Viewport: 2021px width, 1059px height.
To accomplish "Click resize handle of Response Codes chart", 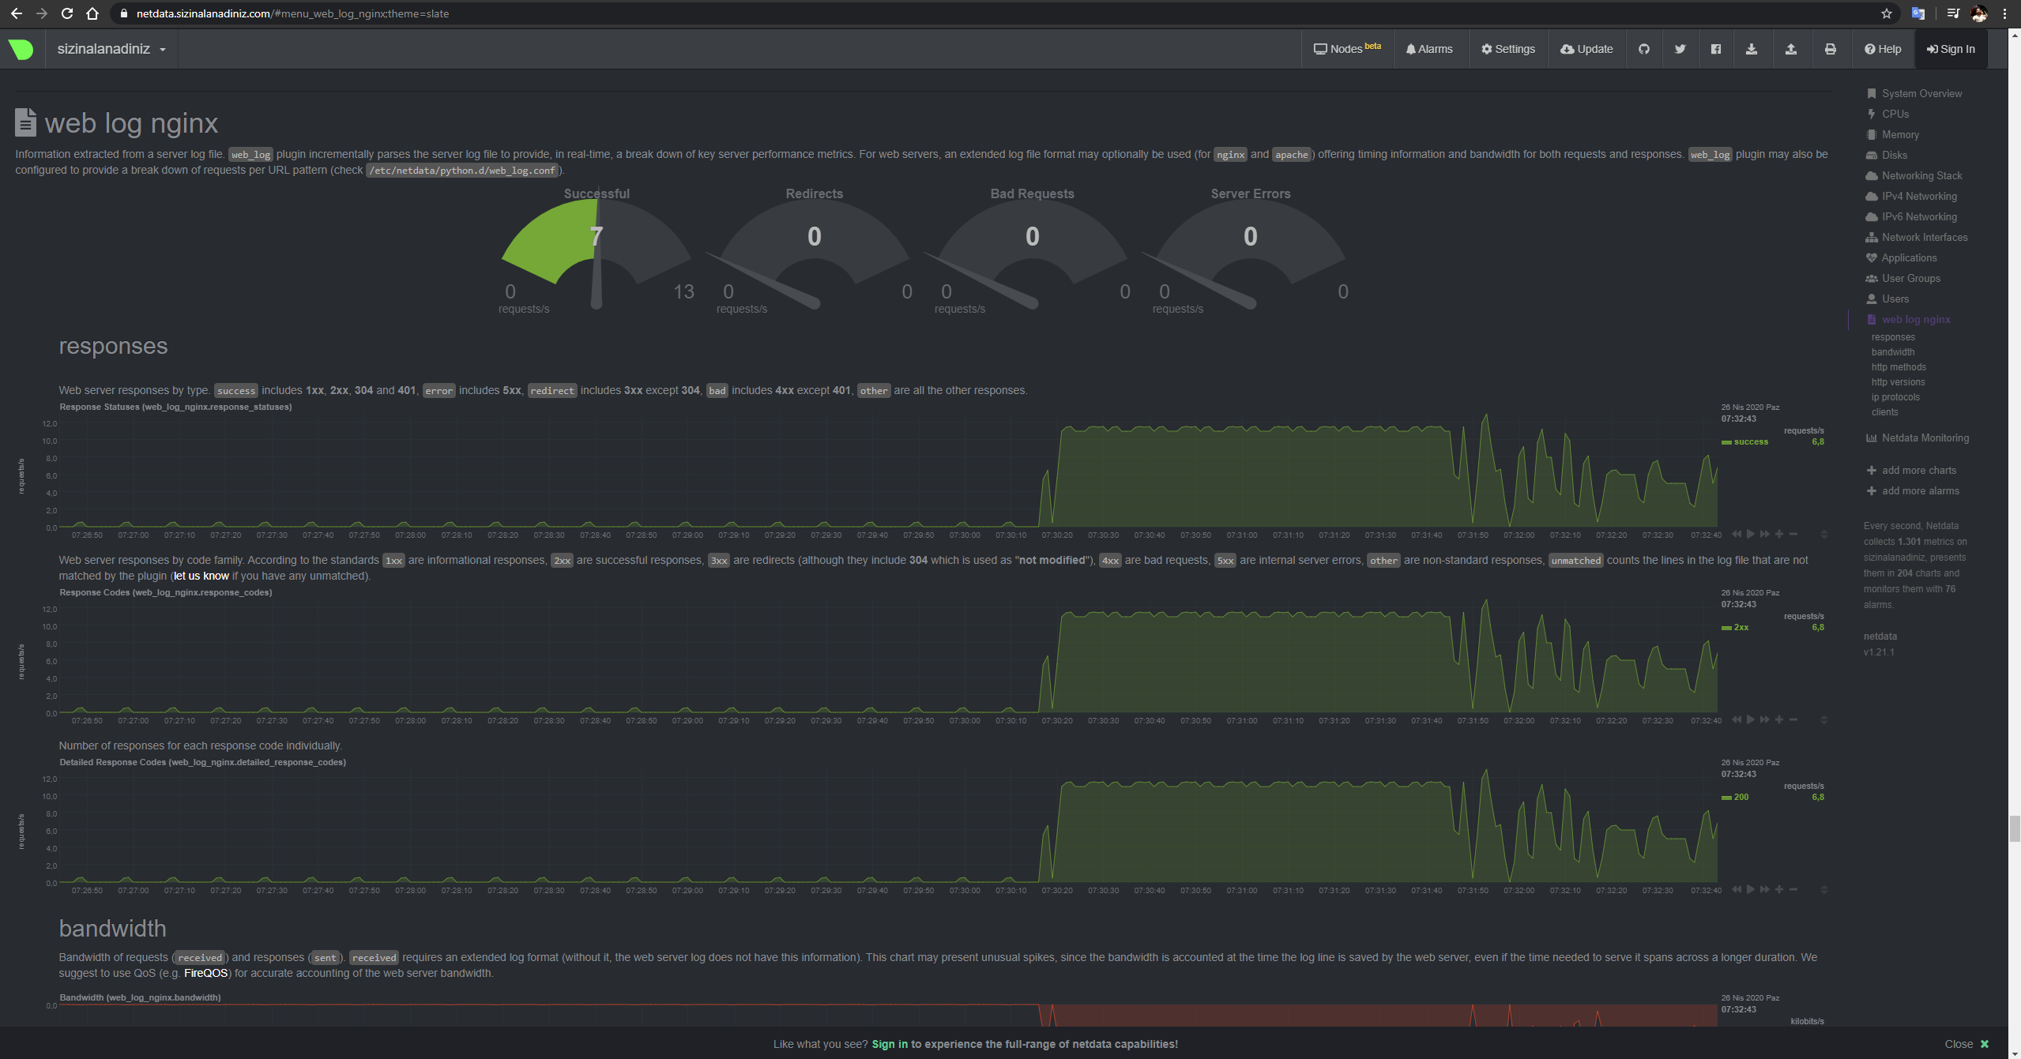I will tap(1824, 720).
